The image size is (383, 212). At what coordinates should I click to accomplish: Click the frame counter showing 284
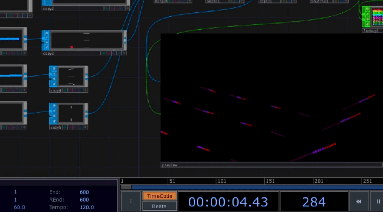pos(313,201)
